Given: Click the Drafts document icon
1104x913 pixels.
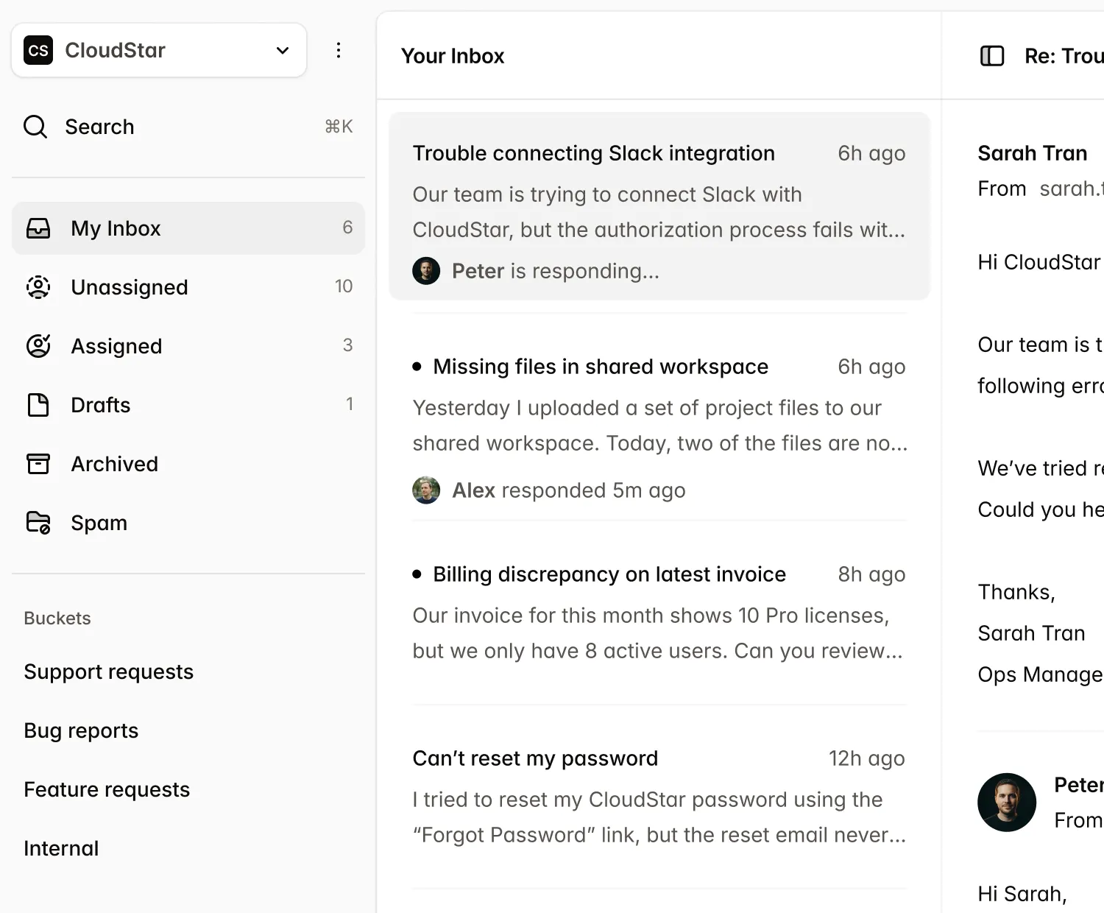Looking at the screenshot, I should click(38, 405).
